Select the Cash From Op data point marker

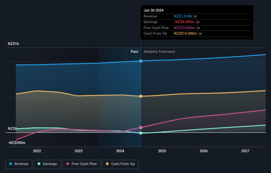pyautogui.click(x=141, y=96)
